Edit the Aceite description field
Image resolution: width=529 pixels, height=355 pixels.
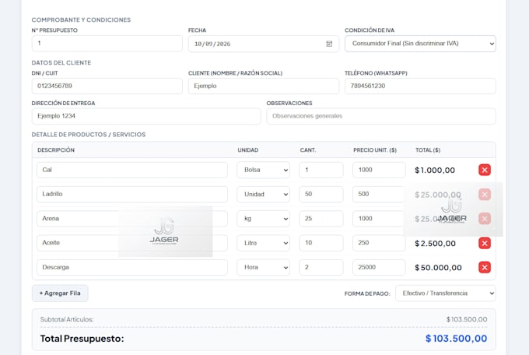coord(132,243)
